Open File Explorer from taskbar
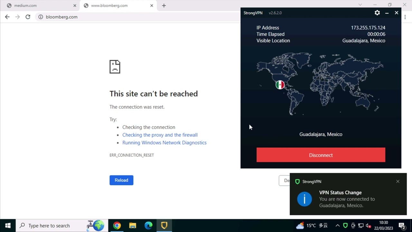The image size is (412, 232). (x=133, y=226)
